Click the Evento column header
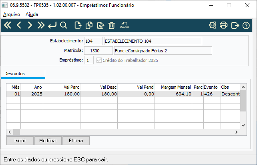257x165 pixels. coord(212,87)
